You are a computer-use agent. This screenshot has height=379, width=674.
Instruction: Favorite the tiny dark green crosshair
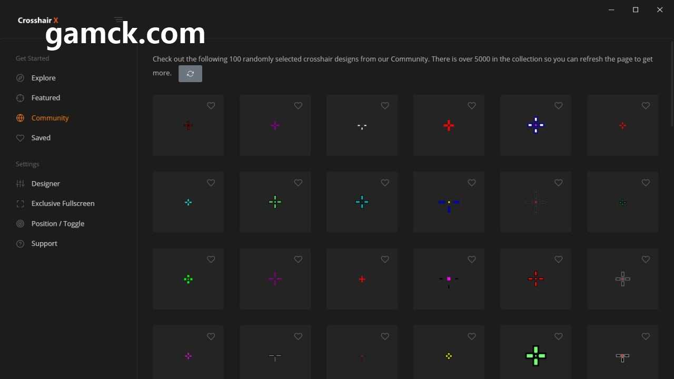coord(646,183)
